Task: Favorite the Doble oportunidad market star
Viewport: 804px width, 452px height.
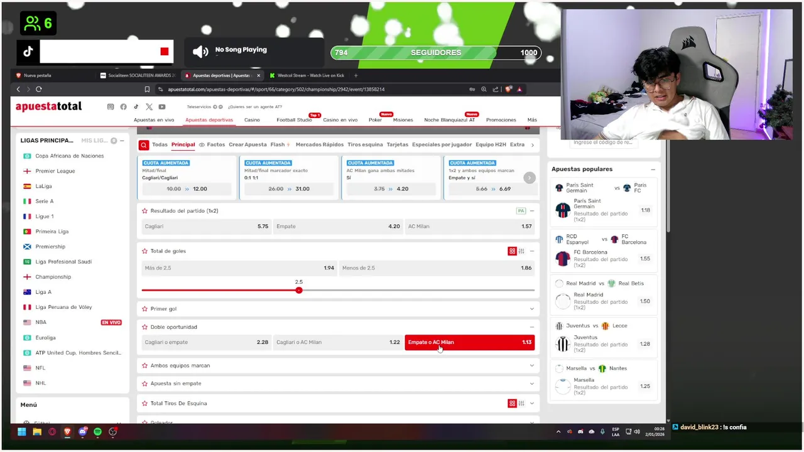Action: pos(144,327)
